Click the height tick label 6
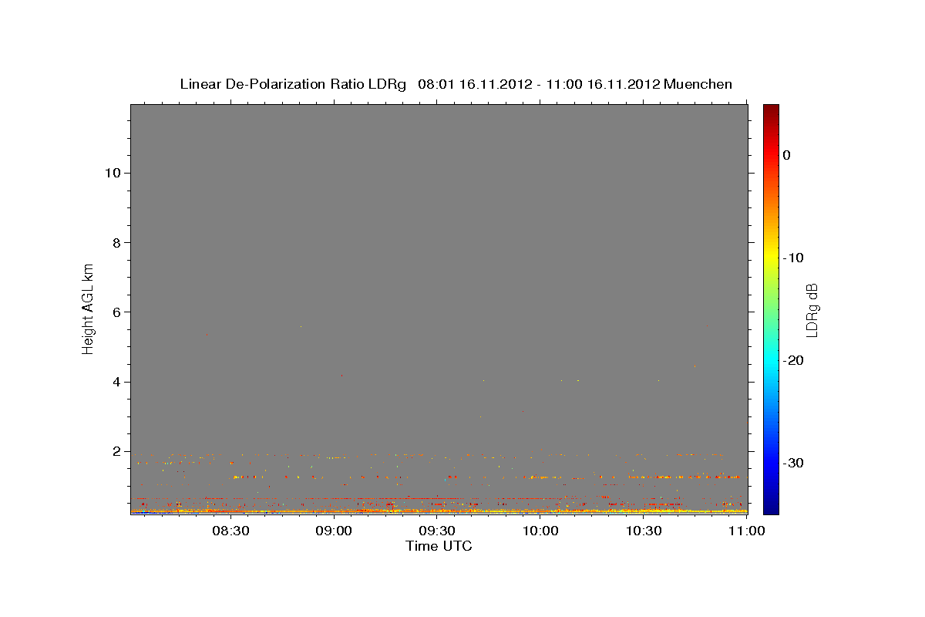 (117, 312)
